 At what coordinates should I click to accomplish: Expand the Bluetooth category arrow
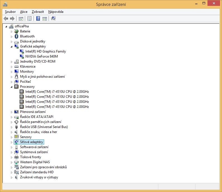point(11,37)
